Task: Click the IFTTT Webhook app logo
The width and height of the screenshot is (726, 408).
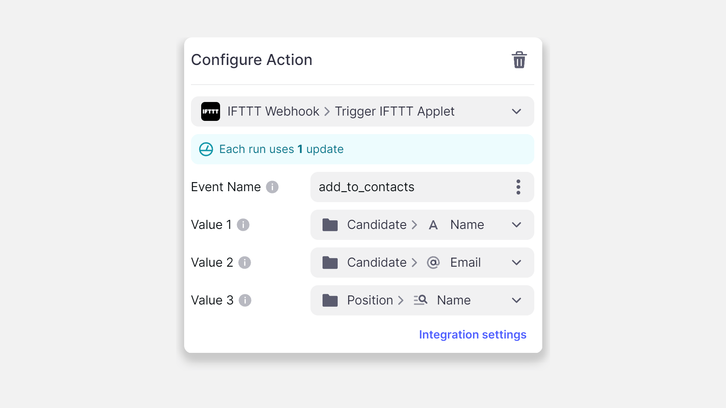Action: (x=211, y=111)
